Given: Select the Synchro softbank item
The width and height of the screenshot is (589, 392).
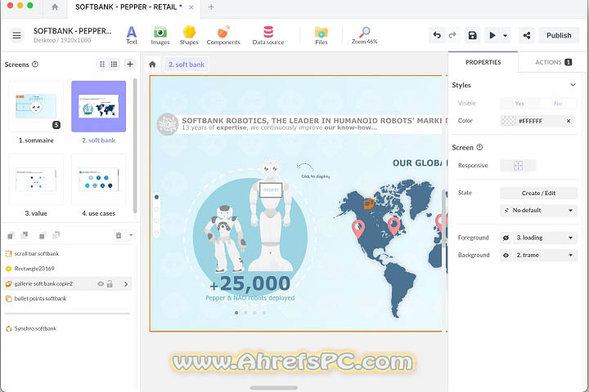Looking at the screenshot, I should click(68, 328).
